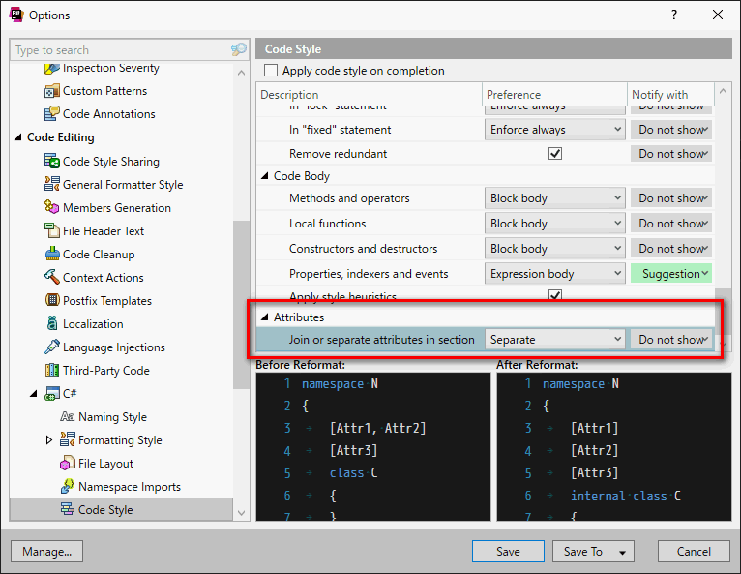This screenshot has width=741, height=574.
Task: Enable Apply code style on completion
Action: pyautogui.click(x=271, y=71)
